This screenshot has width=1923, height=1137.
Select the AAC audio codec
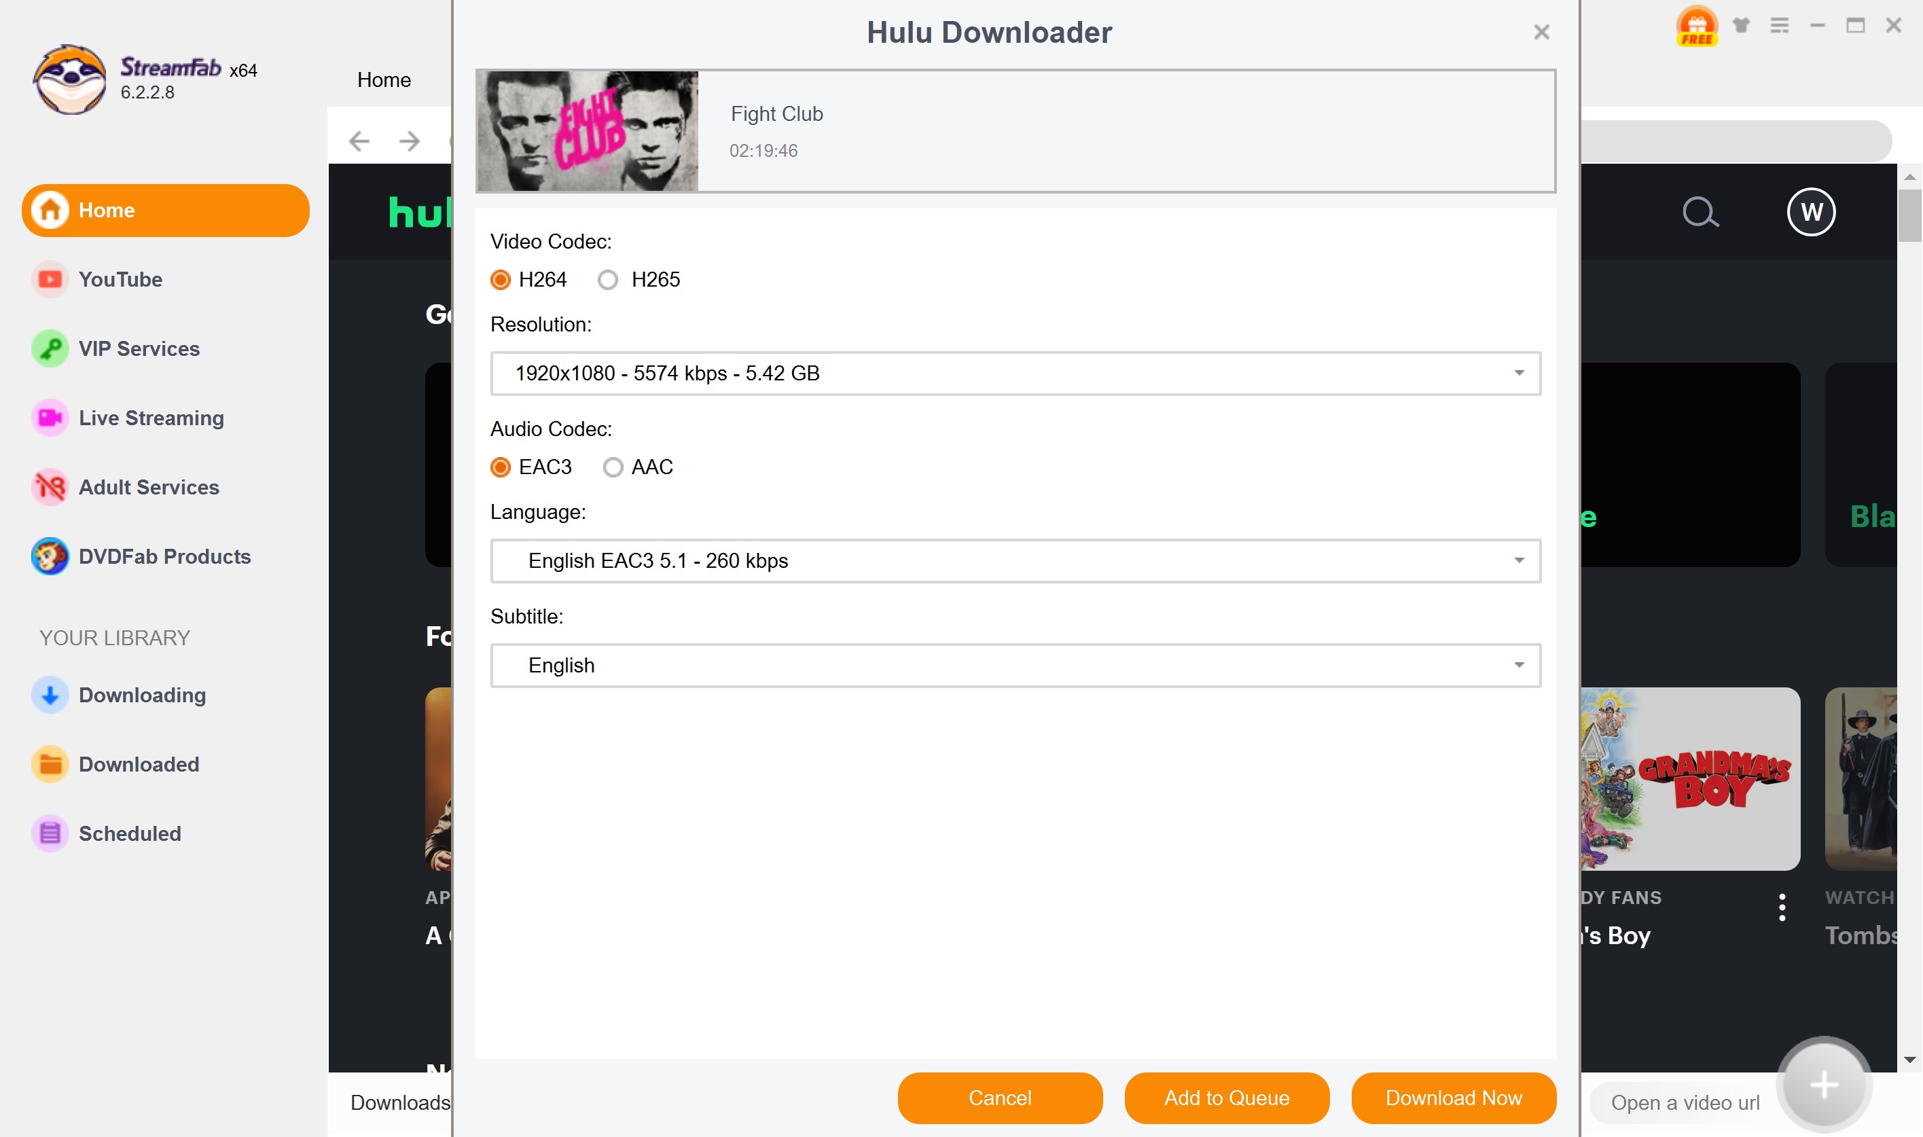[x=613, y=467]
